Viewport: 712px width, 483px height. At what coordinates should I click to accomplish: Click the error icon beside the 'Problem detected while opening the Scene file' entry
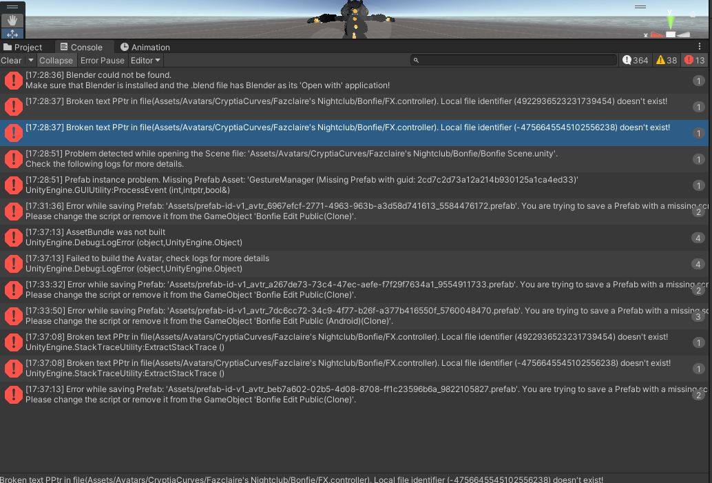(14, 158)
